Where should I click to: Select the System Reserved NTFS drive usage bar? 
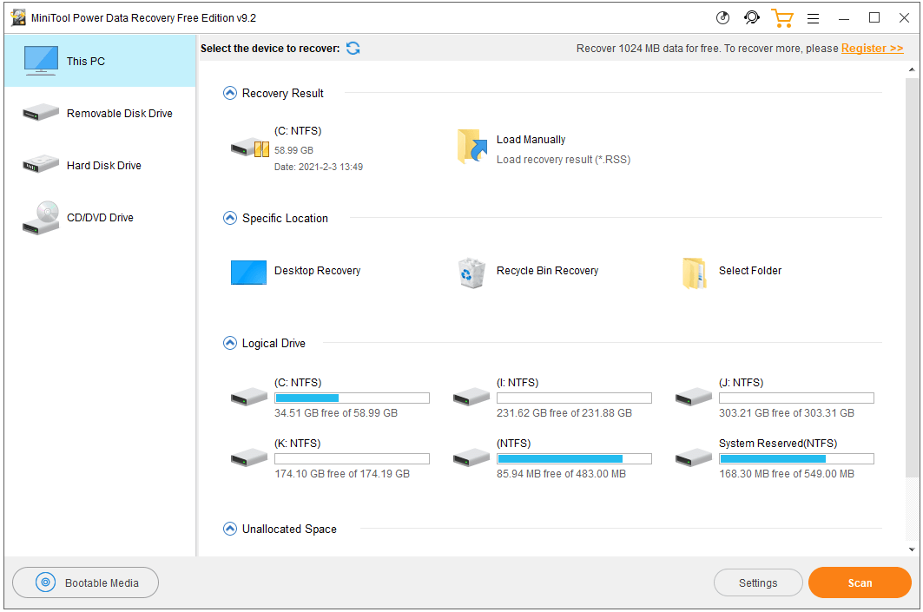tap(796, 459)
